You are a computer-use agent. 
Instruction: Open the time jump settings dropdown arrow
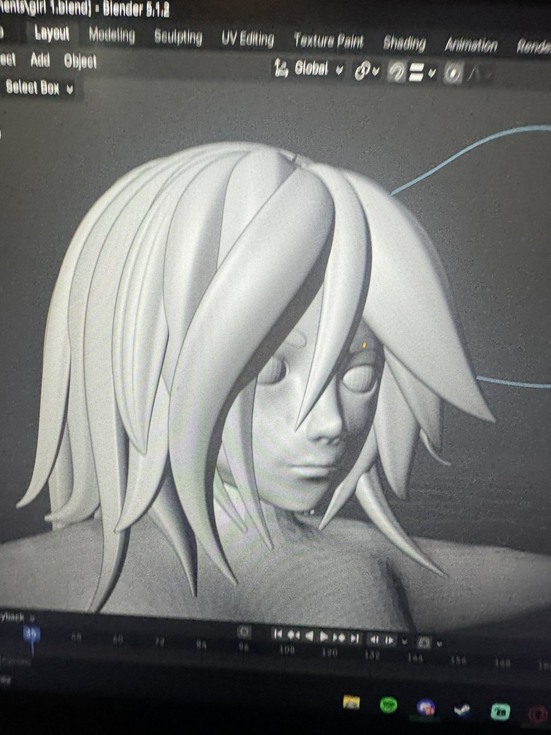pos(404,641)
